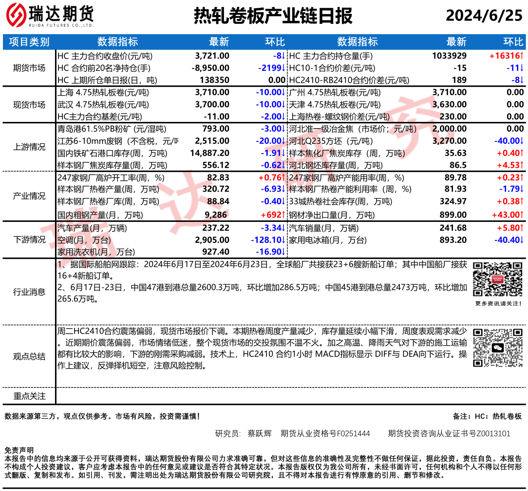Click the 免责声明 disclaimer heading
Screen dimensions: 528x491
point(19,450)
